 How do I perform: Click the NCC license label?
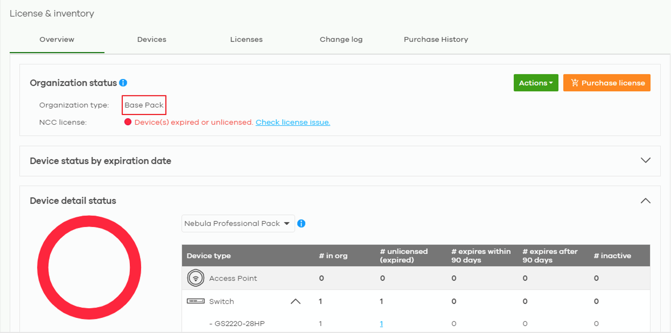pyautogui.click(x=63, y=122)
